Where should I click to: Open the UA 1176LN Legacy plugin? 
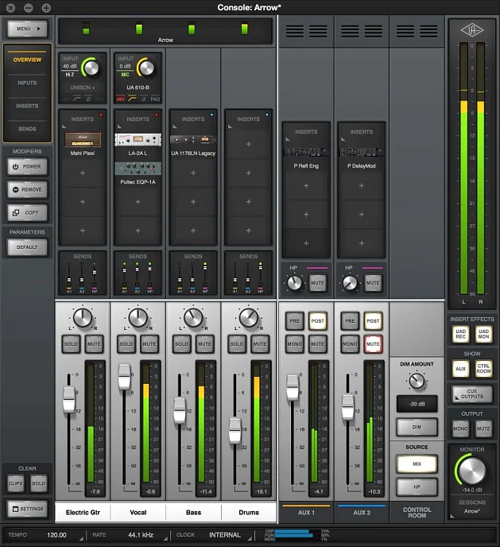(x=193, y=140)
